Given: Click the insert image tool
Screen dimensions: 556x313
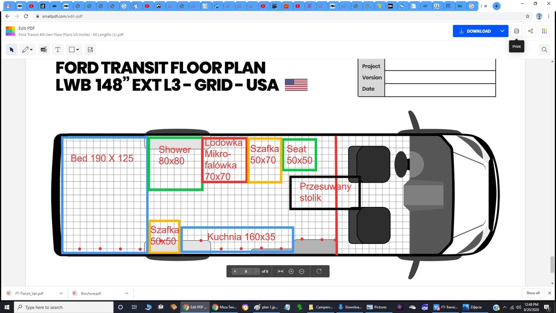Looking at the screenshot, I should [91, 49].
